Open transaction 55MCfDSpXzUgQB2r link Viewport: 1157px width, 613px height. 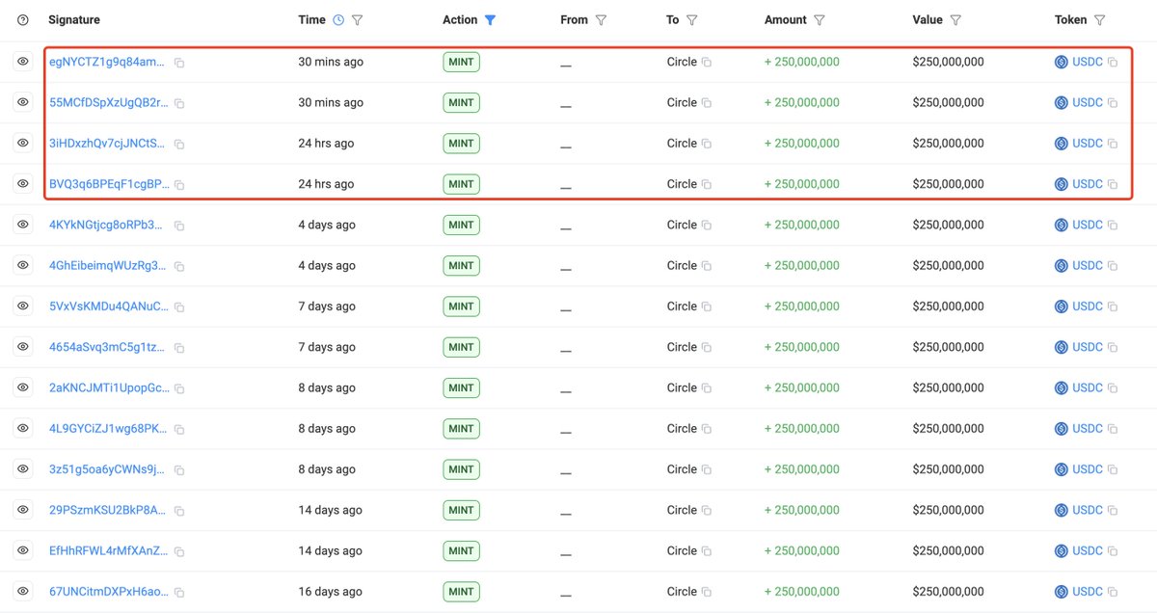pos(108,103)
